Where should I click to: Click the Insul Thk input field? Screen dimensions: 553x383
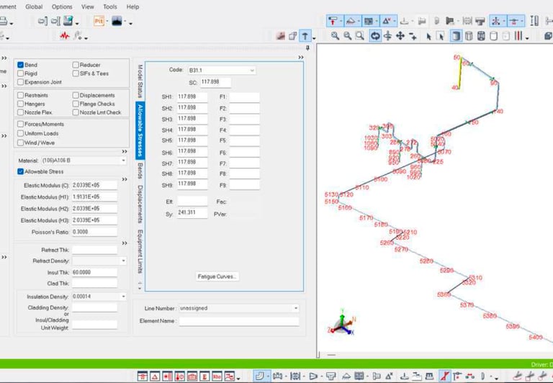(94, 272)
